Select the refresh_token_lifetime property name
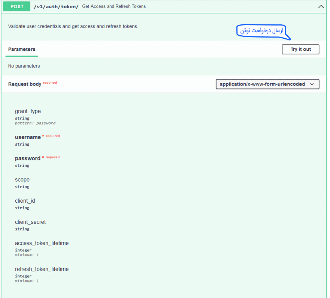 (x=42, y=269)
